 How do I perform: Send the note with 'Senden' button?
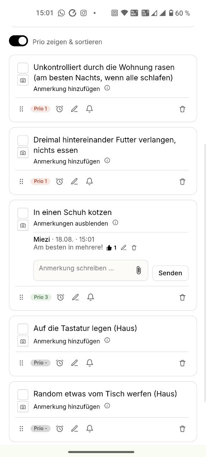tap(170, 273)
